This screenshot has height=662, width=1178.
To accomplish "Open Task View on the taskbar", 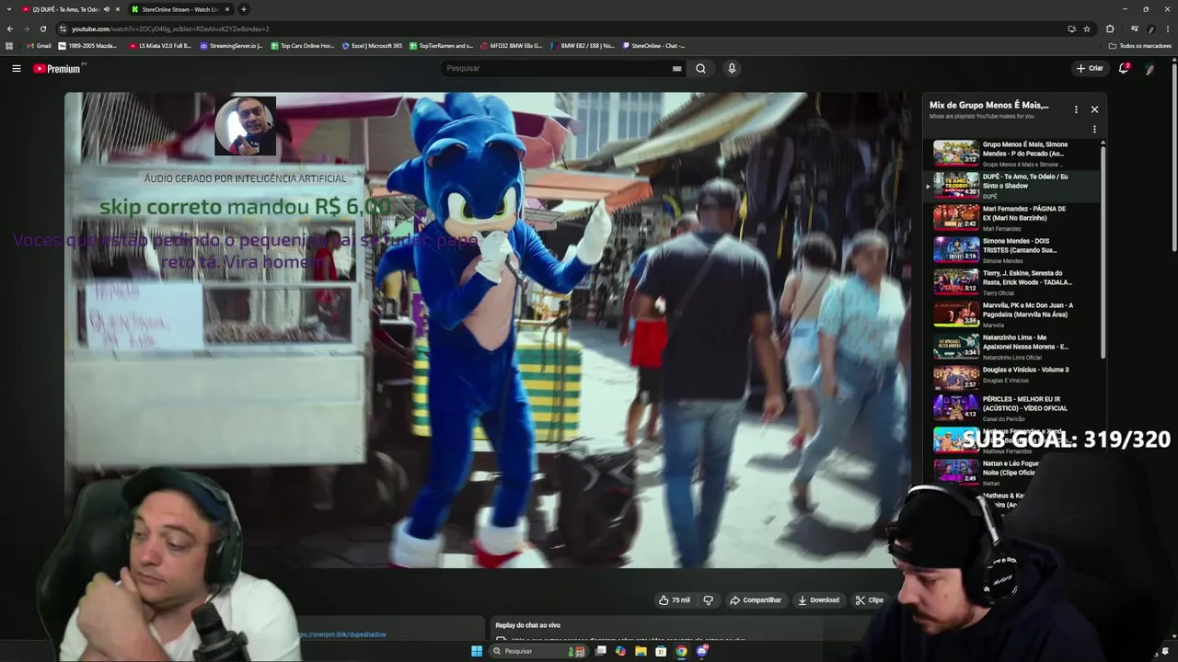I will pyautogui.click(x=600, y=651).
